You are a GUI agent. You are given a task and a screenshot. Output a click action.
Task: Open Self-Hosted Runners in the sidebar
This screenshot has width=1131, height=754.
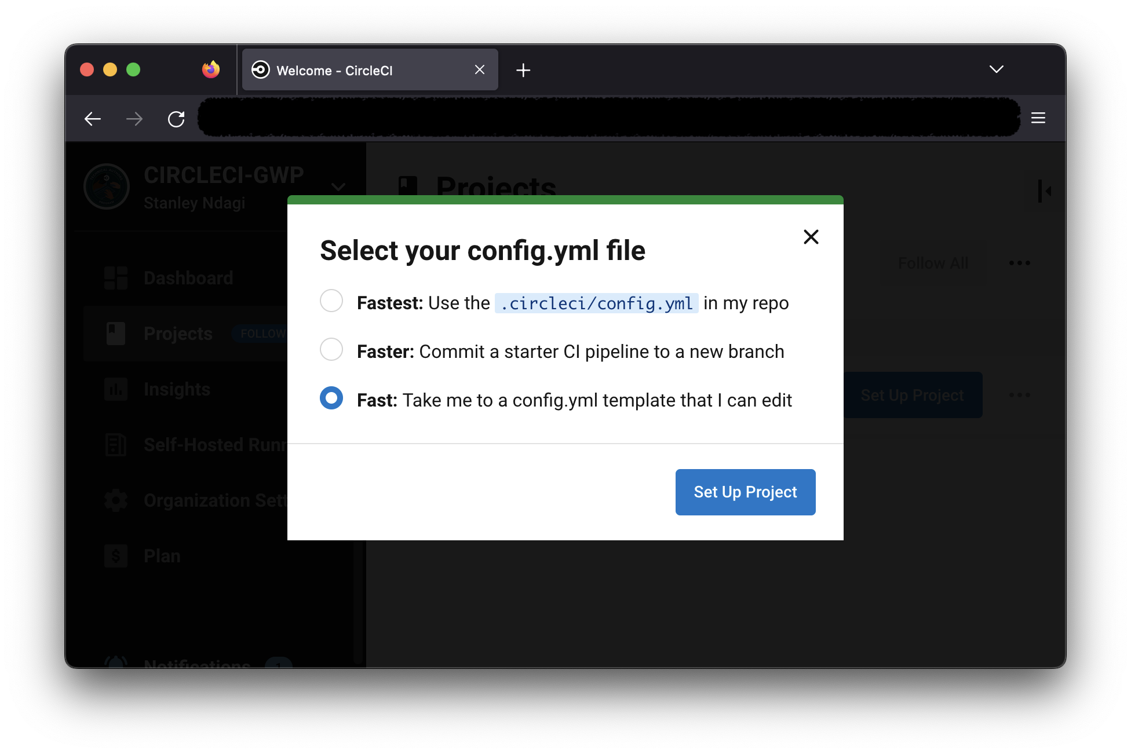click(x=216, y=445)
